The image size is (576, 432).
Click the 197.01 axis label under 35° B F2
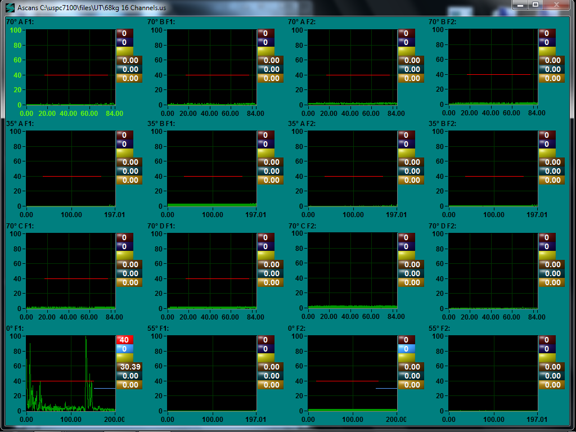(x=537, y=215)
